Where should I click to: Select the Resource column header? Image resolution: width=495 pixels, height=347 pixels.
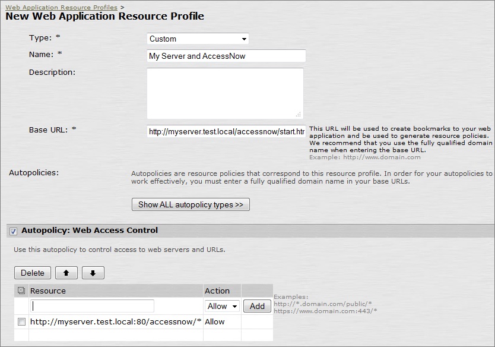pos(48,291)
